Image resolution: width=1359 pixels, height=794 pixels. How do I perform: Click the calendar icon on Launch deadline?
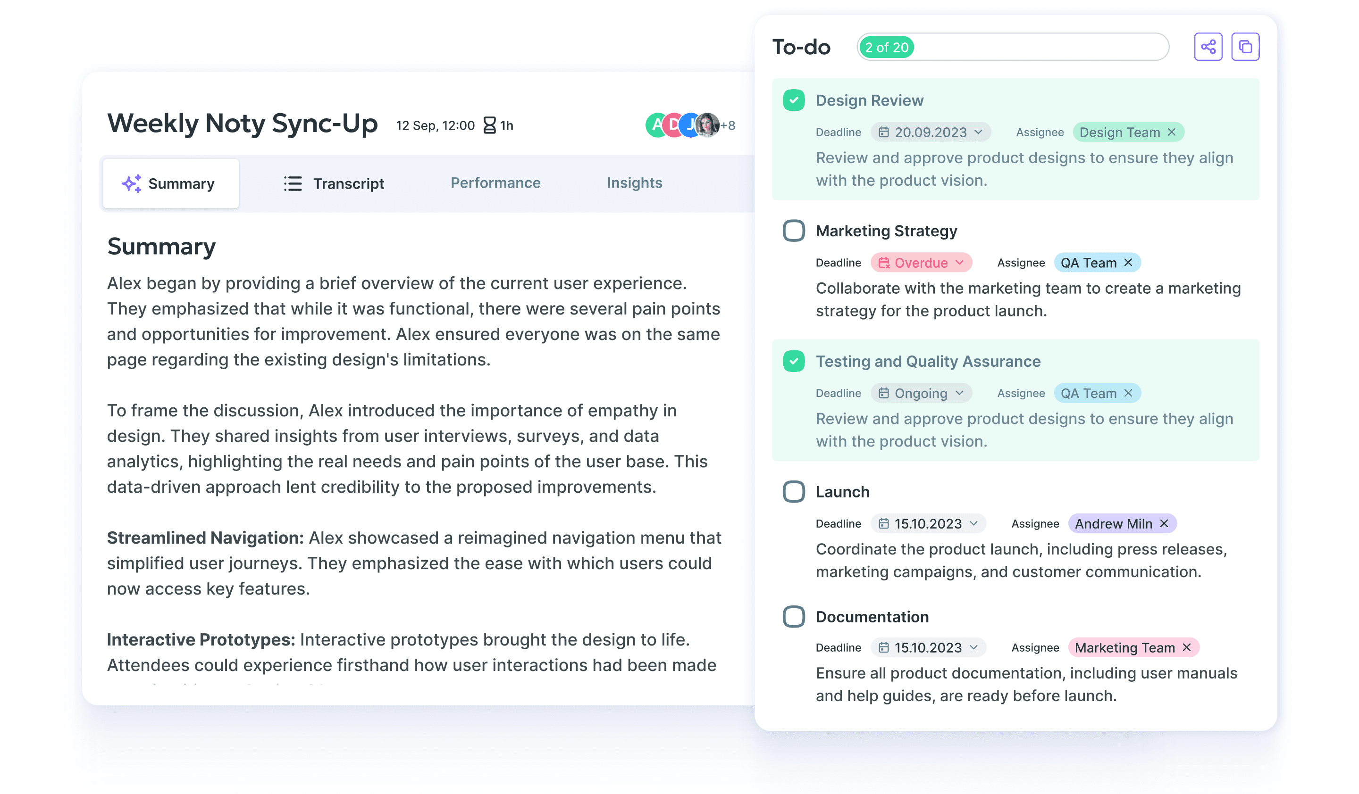pyautogui.click(x=883, y=523)
